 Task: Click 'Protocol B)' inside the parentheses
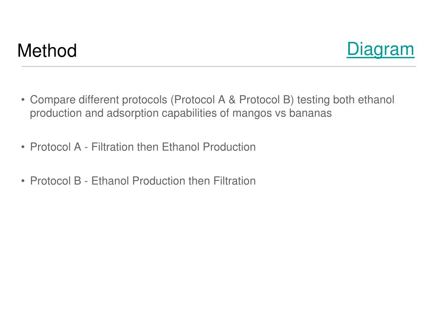tap(266, 100)
